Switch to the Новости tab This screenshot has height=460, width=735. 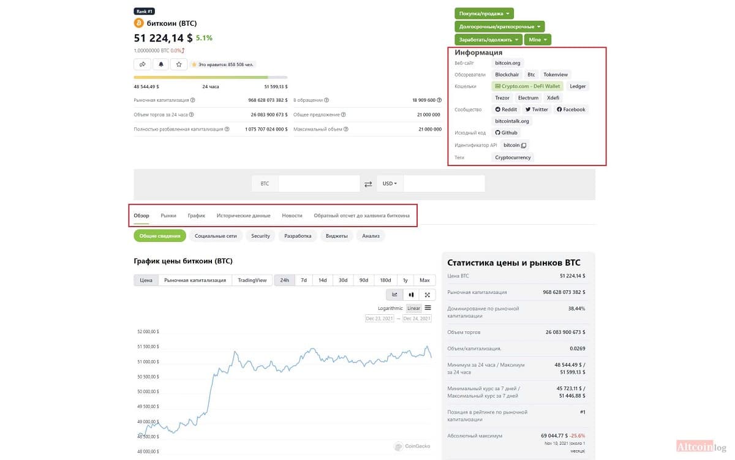pyautogui.click(x=292, y=216)
